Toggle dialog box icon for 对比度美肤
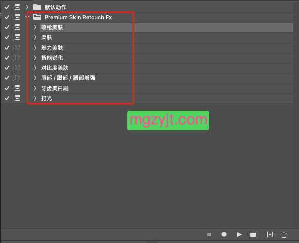Screen dimensions: 299x243 click(x=17, y=67)
